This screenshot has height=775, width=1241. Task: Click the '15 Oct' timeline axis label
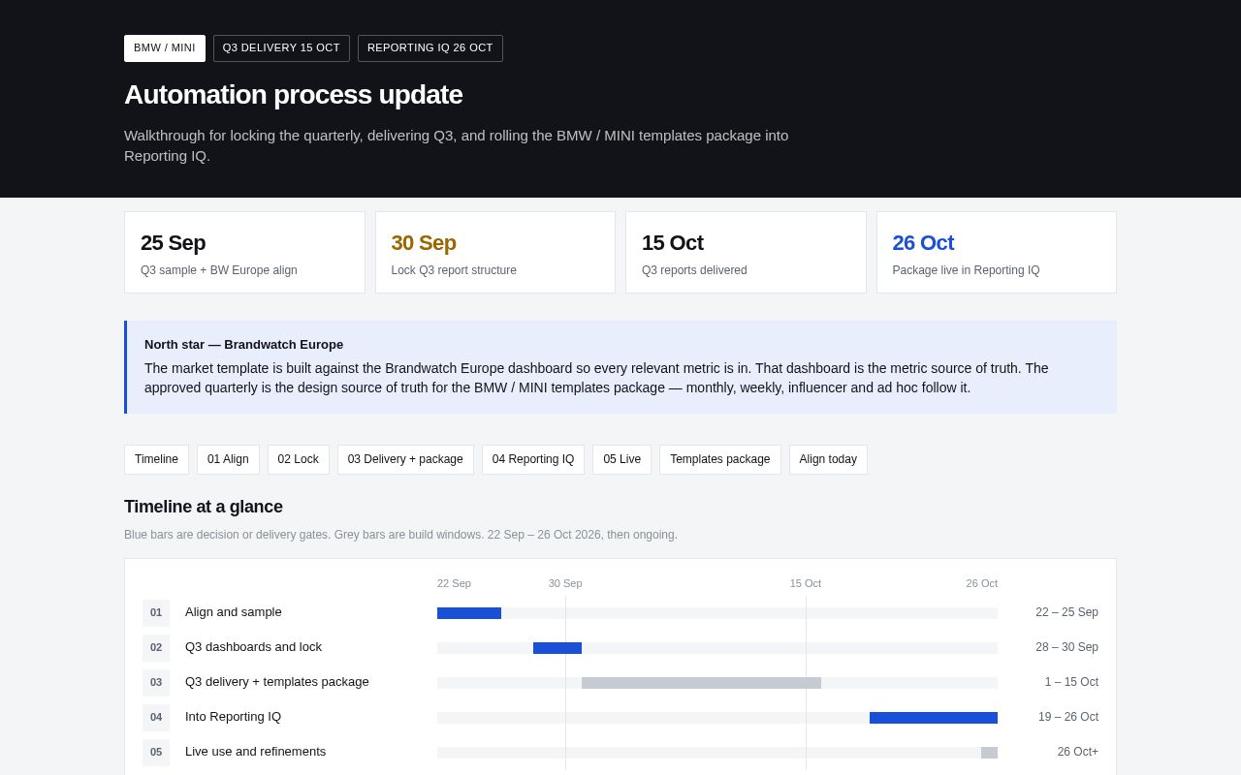(x=806, y=583)
